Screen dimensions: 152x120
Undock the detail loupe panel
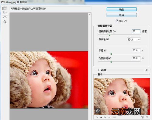143,117
